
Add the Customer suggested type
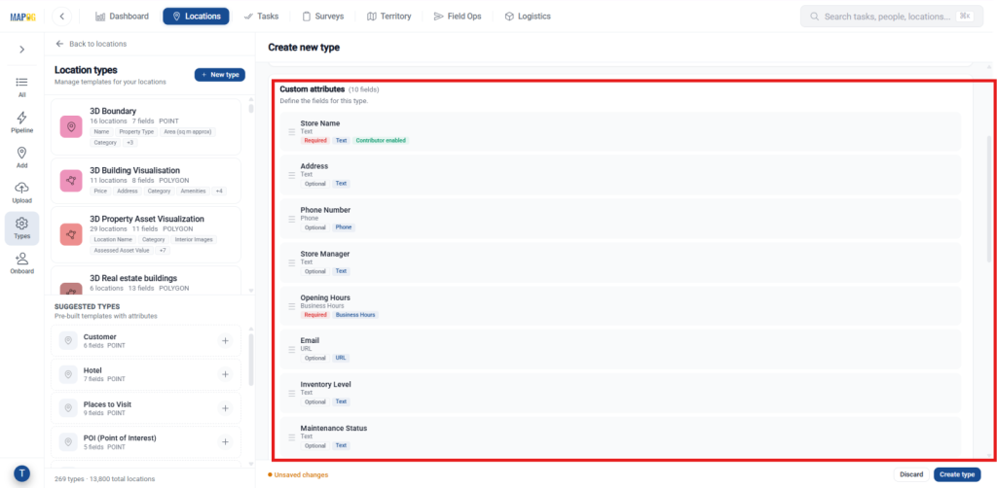click(x=225, y=341)
